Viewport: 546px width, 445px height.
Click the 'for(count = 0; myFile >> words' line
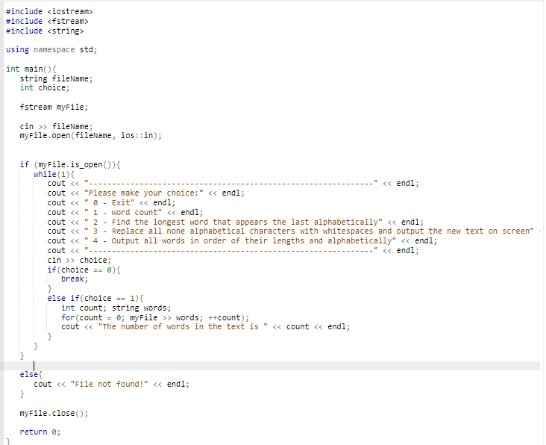155,318
